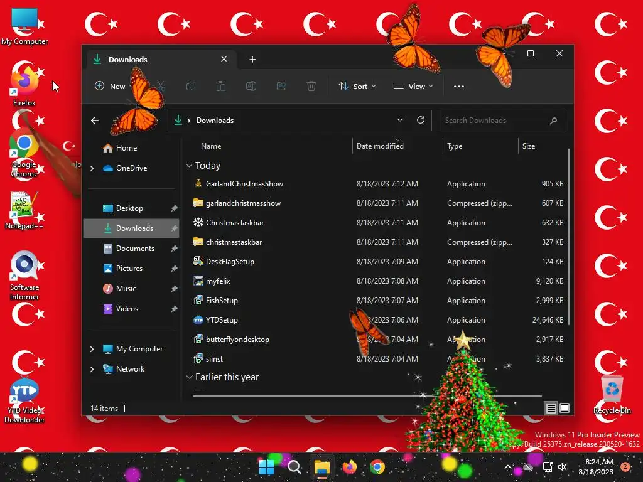Click the Copy toolbar icon
643x482 pixels.
[x=191, y=86]
